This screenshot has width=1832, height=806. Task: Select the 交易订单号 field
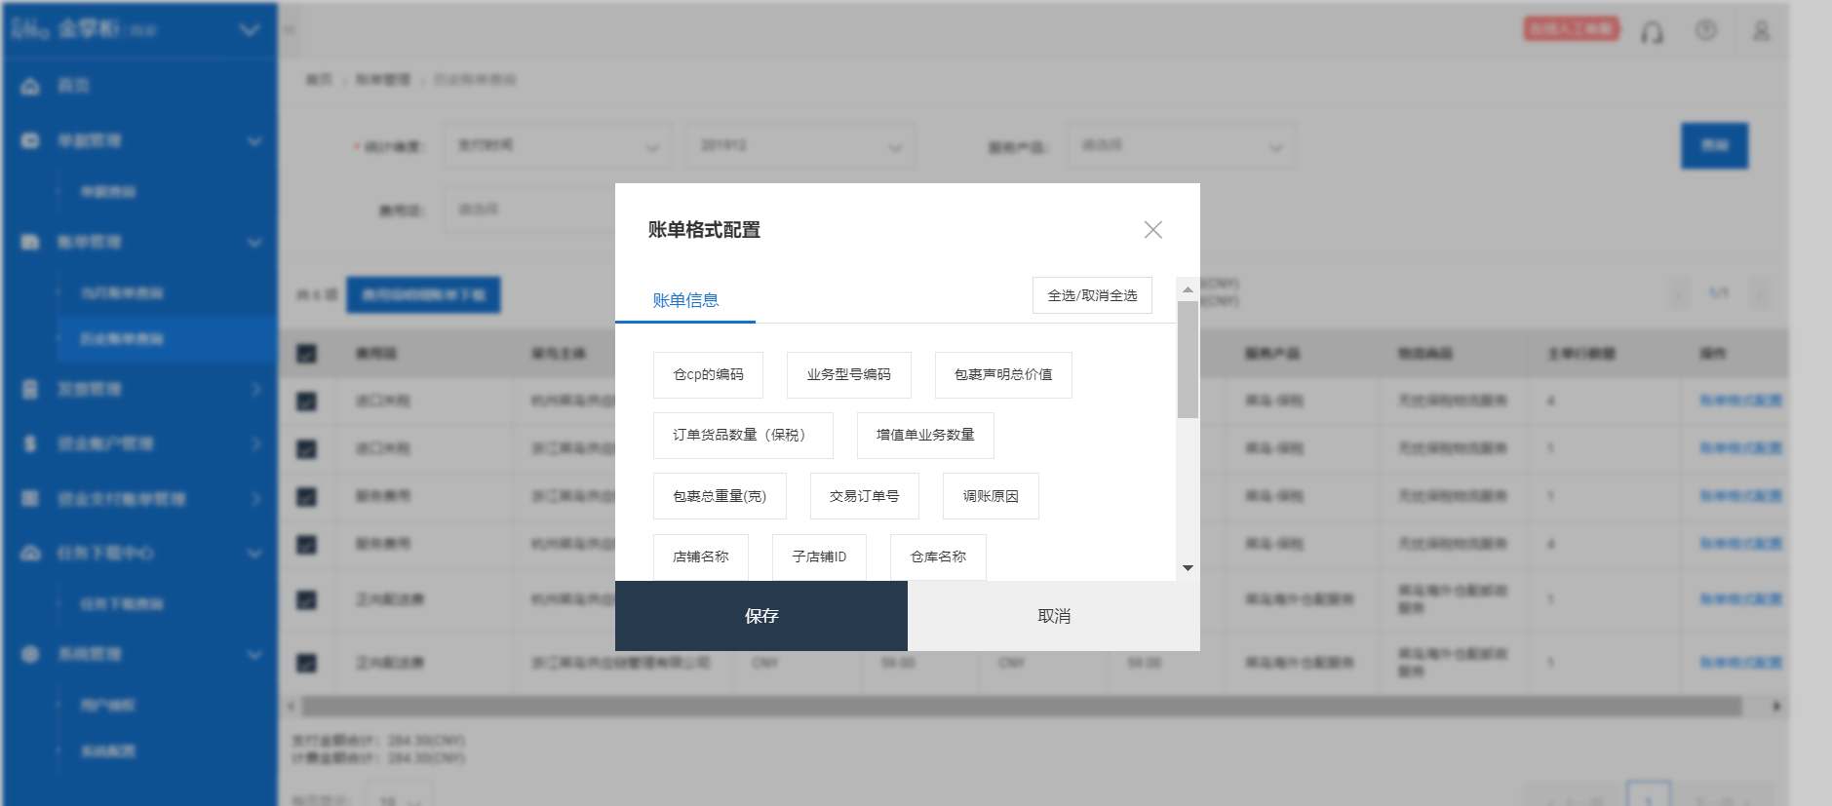(865, 496)
